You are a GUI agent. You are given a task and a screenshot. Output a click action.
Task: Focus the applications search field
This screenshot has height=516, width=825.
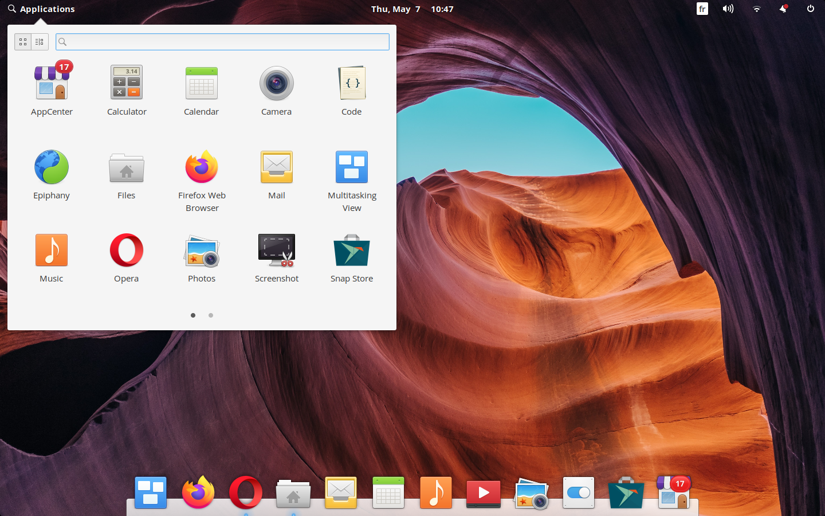(x=222, y=42)
